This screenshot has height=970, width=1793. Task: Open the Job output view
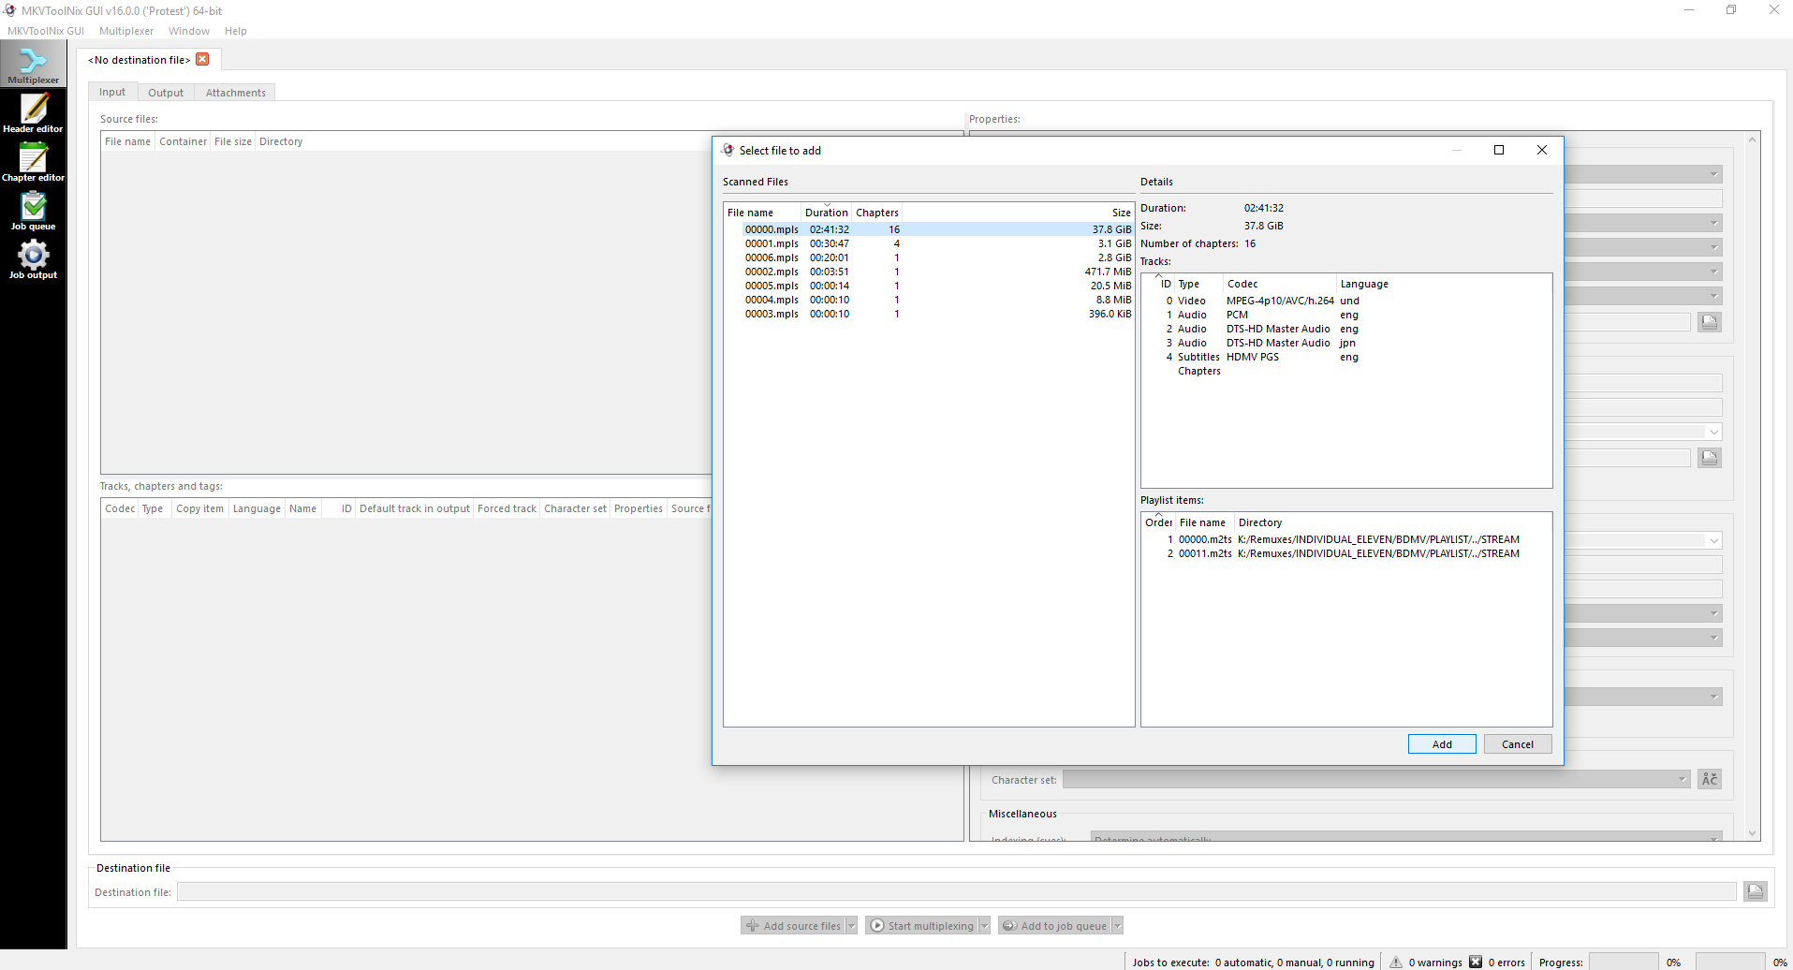33,259
